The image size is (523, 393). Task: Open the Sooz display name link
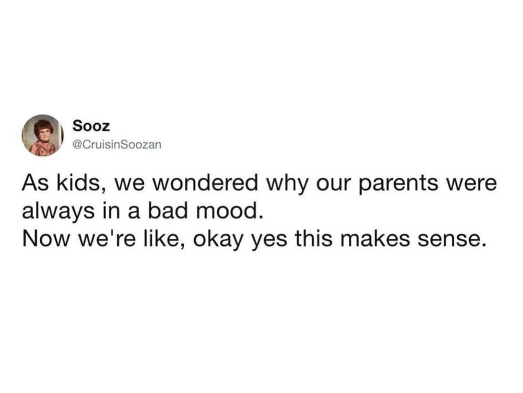[91, 126]
